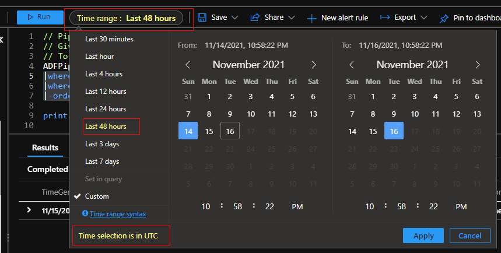Viewport: 501px width, 253px height.
Task: Go to next month in From calendar
Action: (313, 65)
